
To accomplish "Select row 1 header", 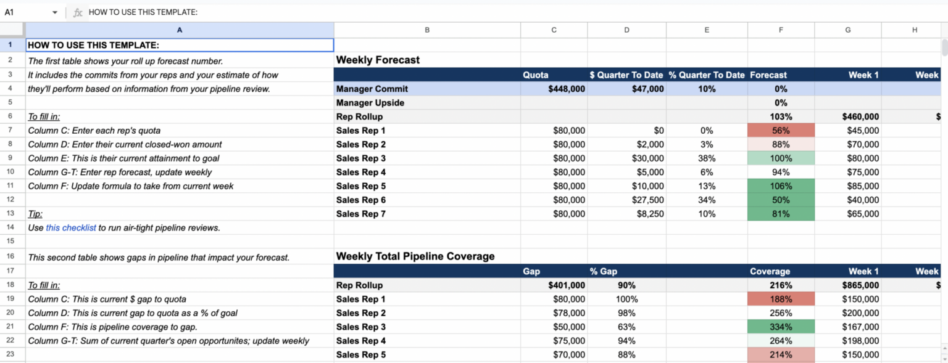I will pos(10,44).
